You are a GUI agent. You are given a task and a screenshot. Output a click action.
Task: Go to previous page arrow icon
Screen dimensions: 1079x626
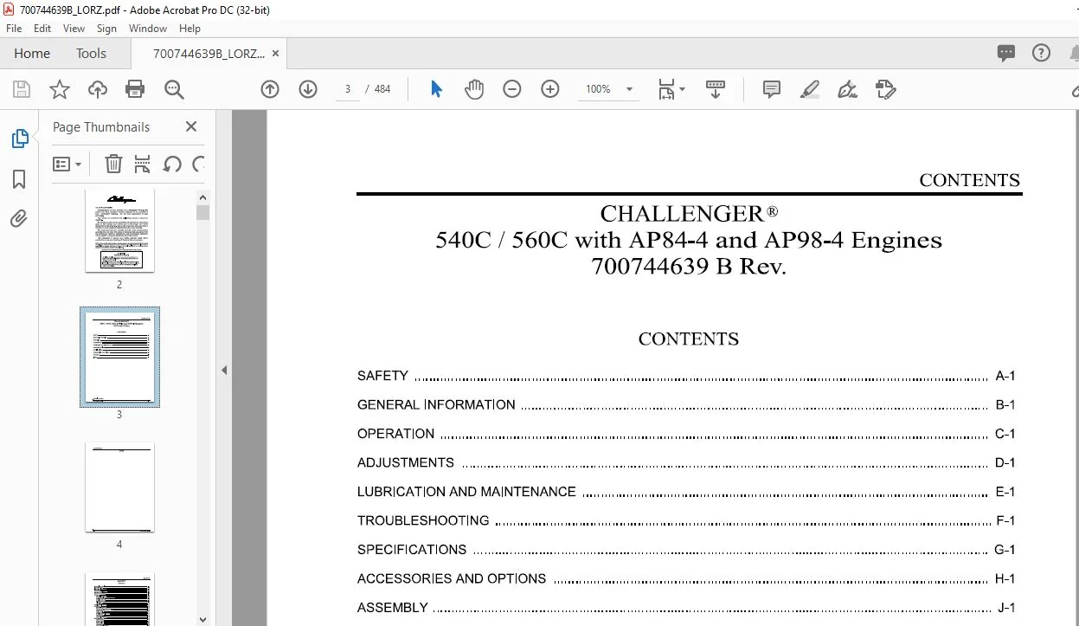pos(270,89)
